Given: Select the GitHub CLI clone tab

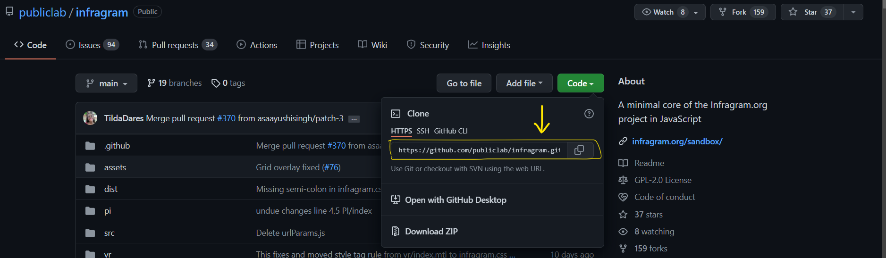Looking at the screenshot, I should [x=451, y=131].
